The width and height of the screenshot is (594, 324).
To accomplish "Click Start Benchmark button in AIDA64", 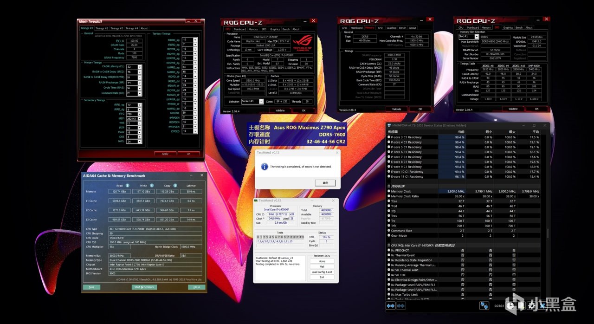I will (144, 287).
